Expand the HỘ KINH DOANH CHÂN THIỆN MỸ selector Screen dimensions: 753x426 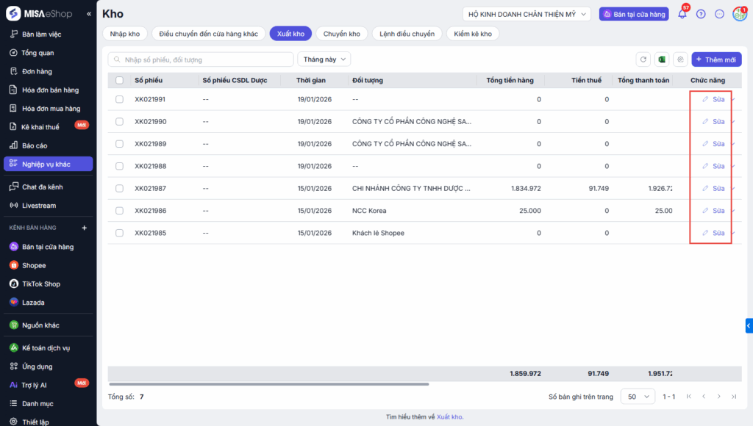point(527,14)
